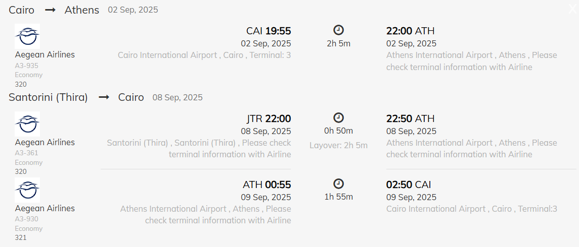
Task: Click the clock icon above 0h 50m duration
Action: click(339, 117)
